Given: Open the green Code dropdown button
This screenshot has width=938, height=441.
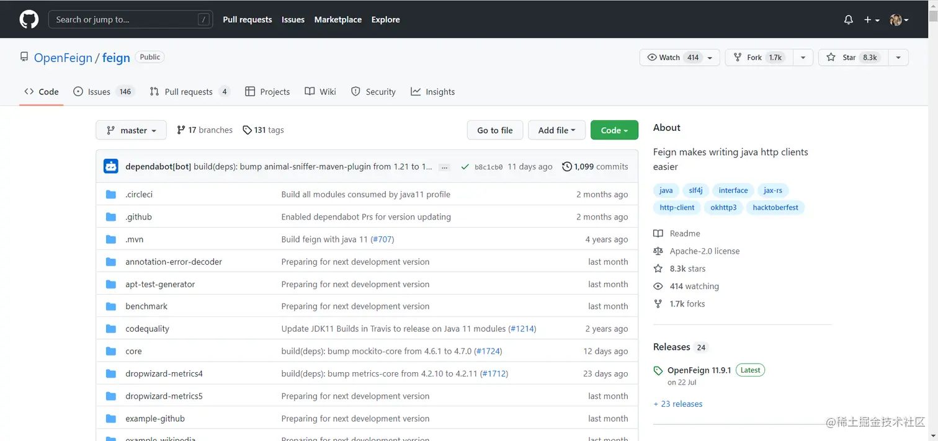Looking at the screenshot, I should (614, 130).
